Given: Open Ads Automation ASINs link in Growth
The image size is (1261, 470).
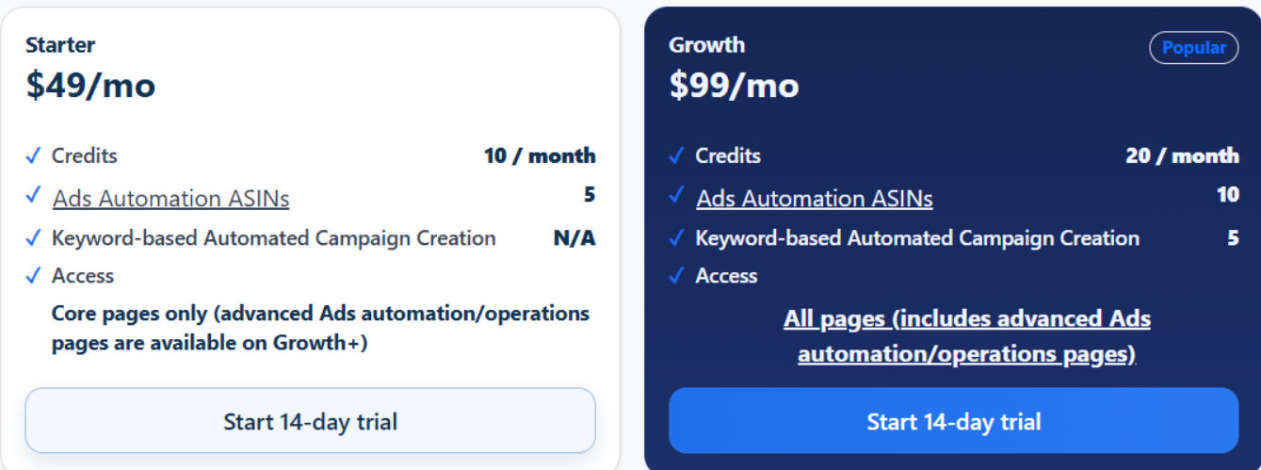Looking at the screenshot, I should 815,199.
